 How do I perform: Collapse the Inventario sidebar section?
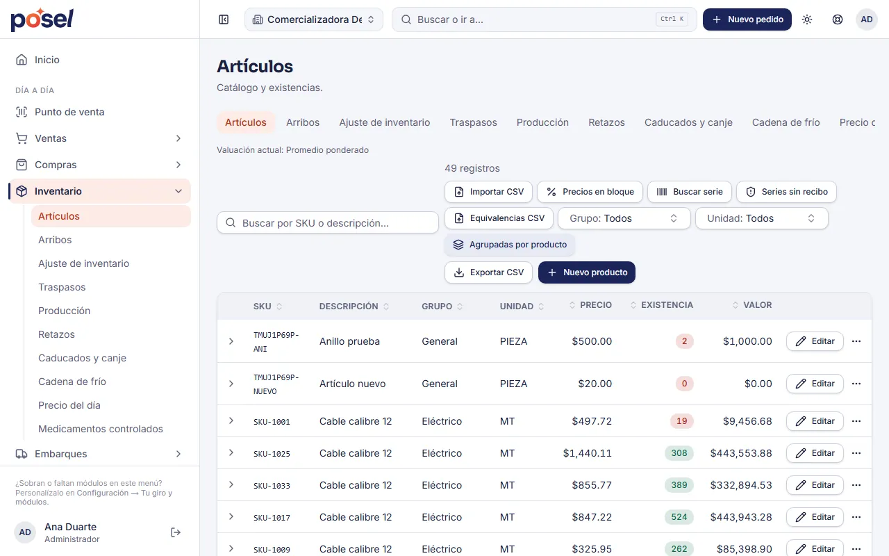click(99, 191)
